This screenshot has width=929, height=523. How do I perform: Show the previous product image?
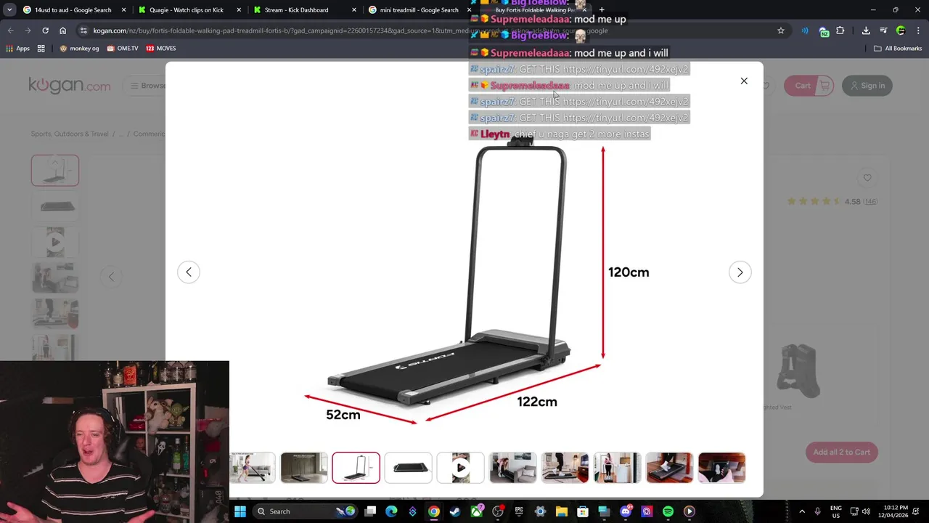(x=189, y=272)
